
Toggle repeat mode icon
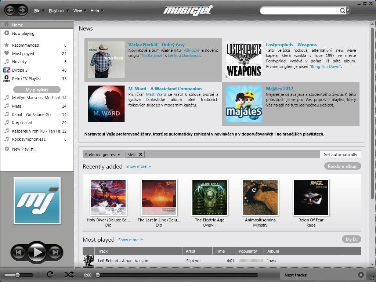tap(50, 275)
